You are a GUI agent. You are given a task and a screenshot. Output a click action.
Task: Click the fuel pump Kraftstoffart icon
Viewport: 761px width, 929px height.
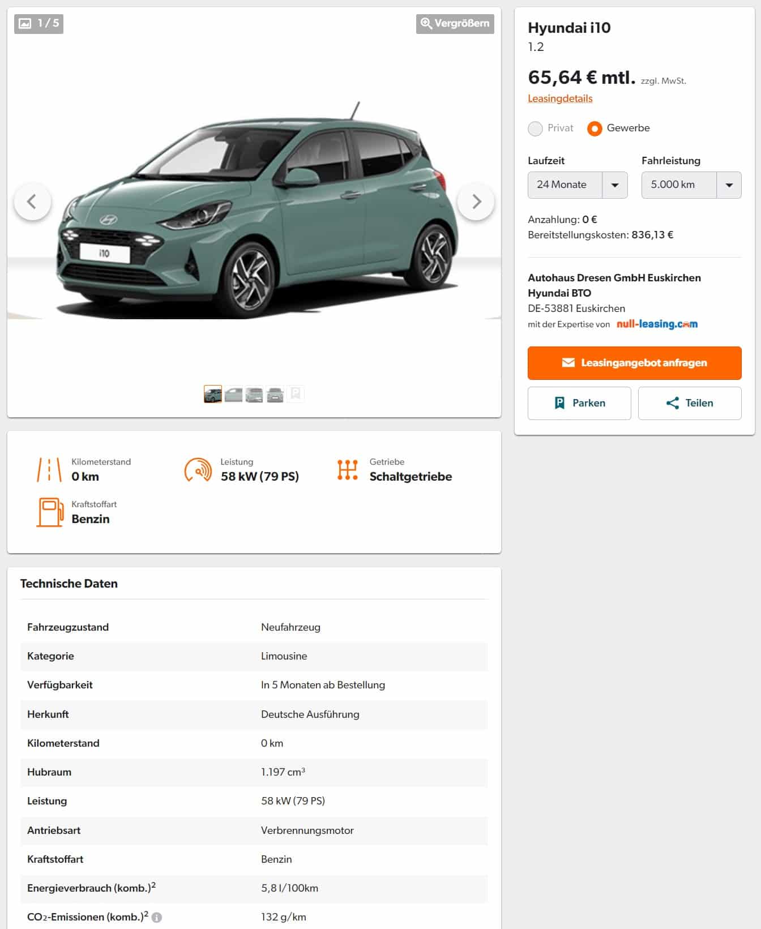point(50,512)
